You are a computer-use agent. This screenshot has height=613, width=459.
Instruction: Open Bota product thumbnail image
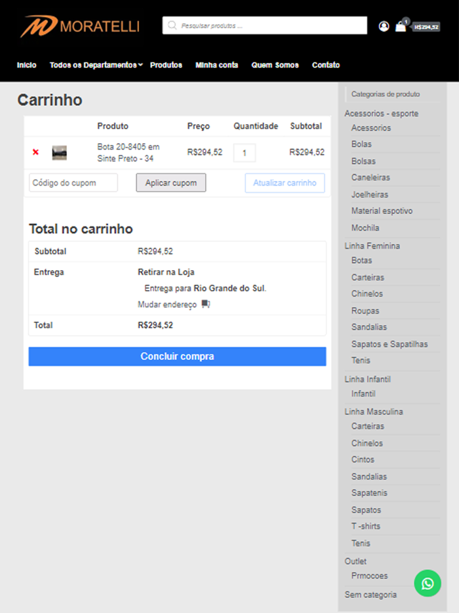pyautogui.click(x=60, y=152)
